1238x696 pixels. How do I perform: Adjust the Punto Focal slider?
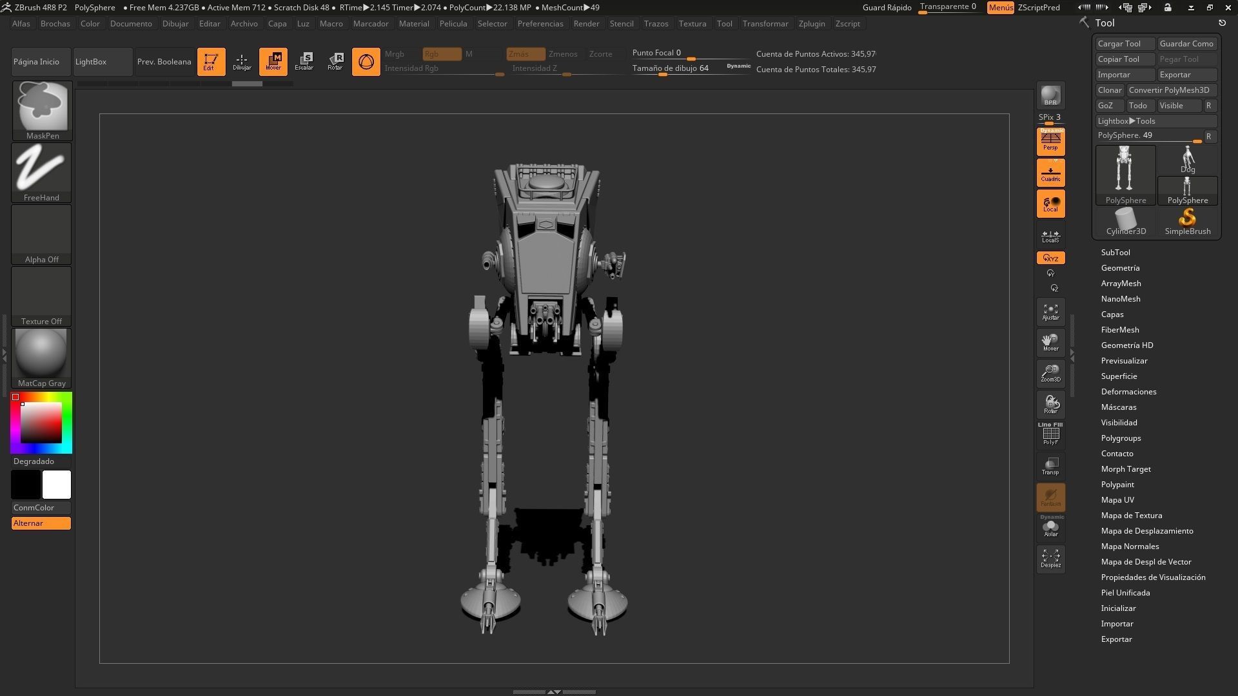tap(691, 54)
